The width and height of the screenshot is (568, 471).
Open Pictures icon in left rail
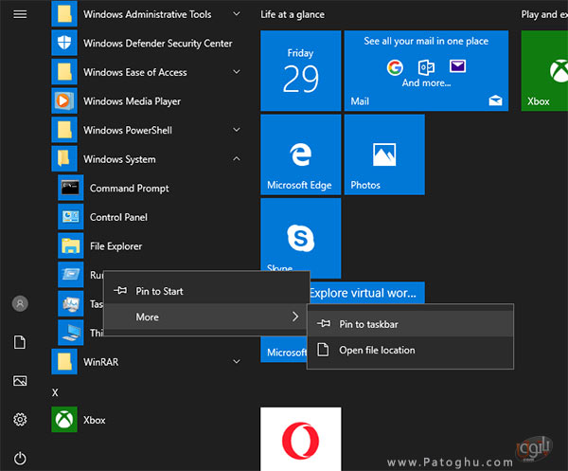click(x=20, y=381)
